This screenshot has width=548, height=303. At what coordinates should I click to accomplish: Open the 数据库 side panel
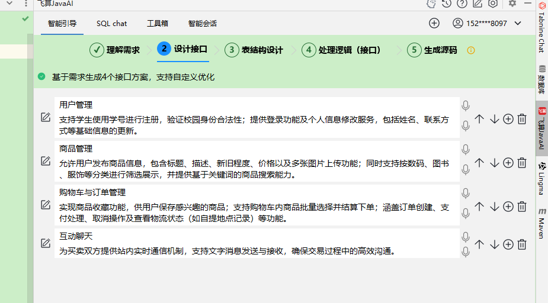click(541, 79)
